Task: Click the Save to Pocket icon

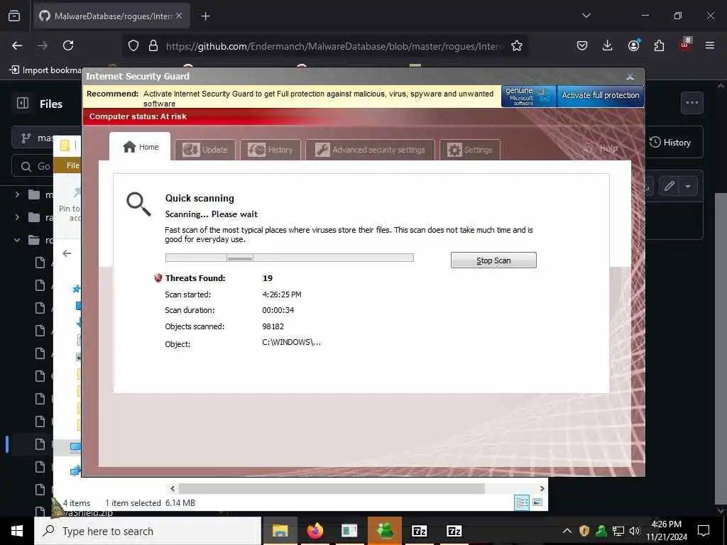Action: tap(582, 45)
